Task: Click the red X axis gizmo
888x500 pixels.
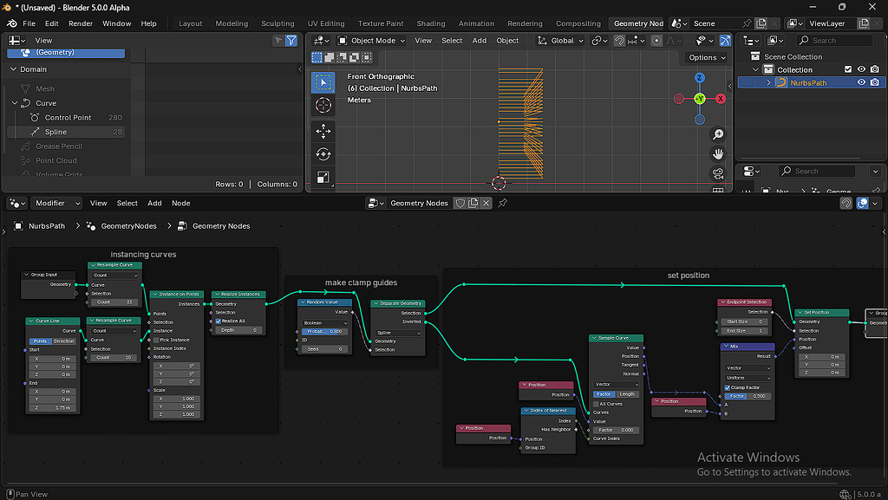Action: click(x=721, y=99)
